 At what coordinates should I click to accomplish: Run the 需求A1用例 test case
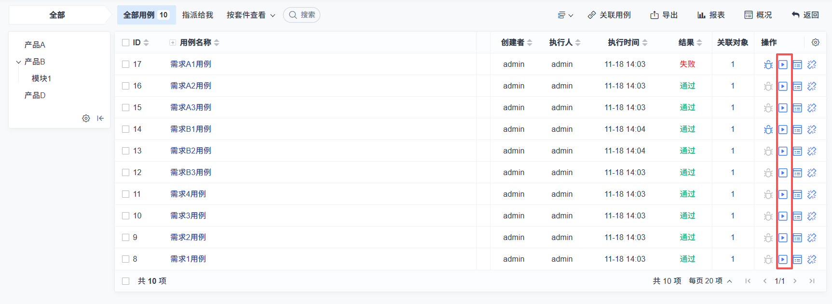783,64
